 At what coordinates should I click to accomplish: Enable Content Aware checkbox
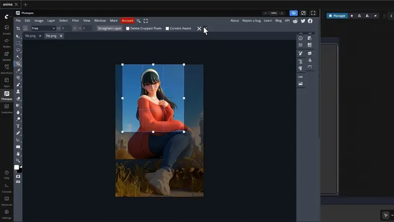click(167, 29)
